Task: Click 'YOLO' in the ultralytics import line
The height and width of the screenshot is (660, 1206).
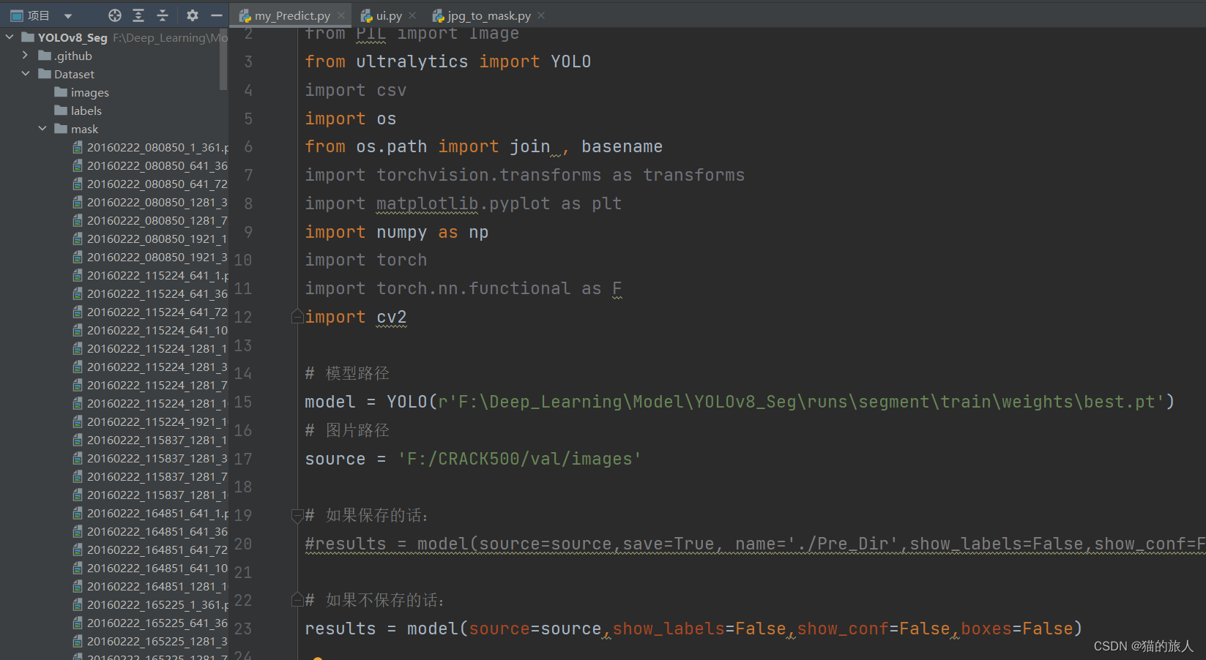Action: (x=570, y=61)
